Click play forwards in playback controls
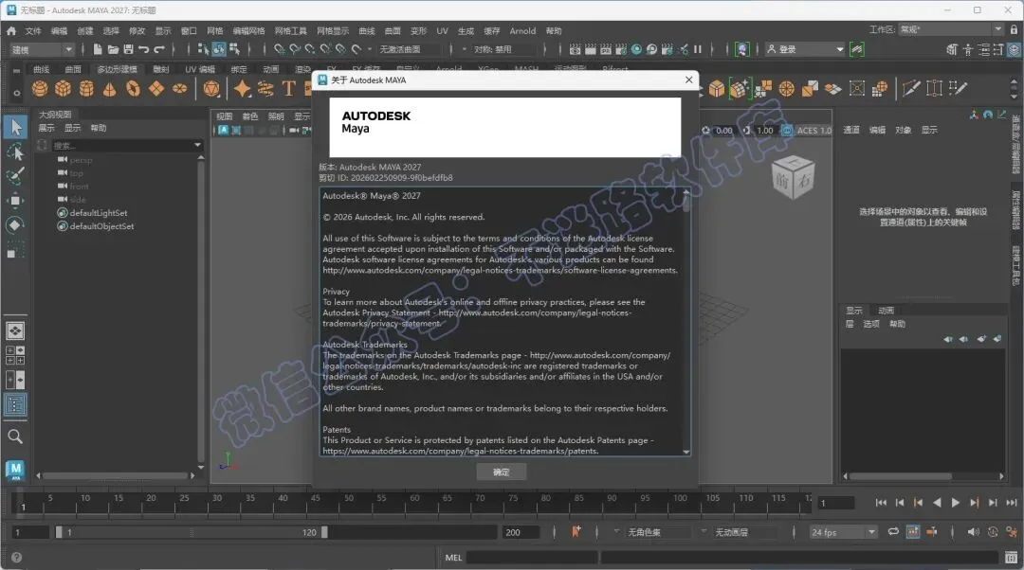Screen dimensions: 1024x570 point(956,502)
